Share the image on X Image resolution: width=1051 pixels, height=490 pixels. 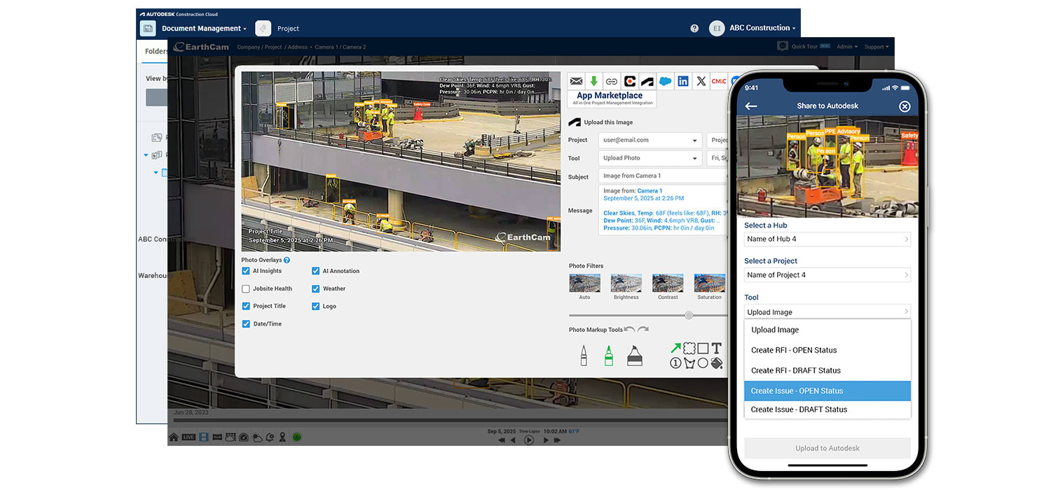pos(701,81)
